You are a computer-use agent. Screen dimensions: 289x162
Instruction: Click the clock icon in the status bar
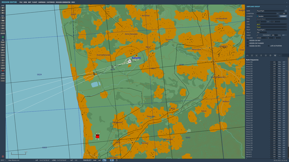[x=117, y=160]
